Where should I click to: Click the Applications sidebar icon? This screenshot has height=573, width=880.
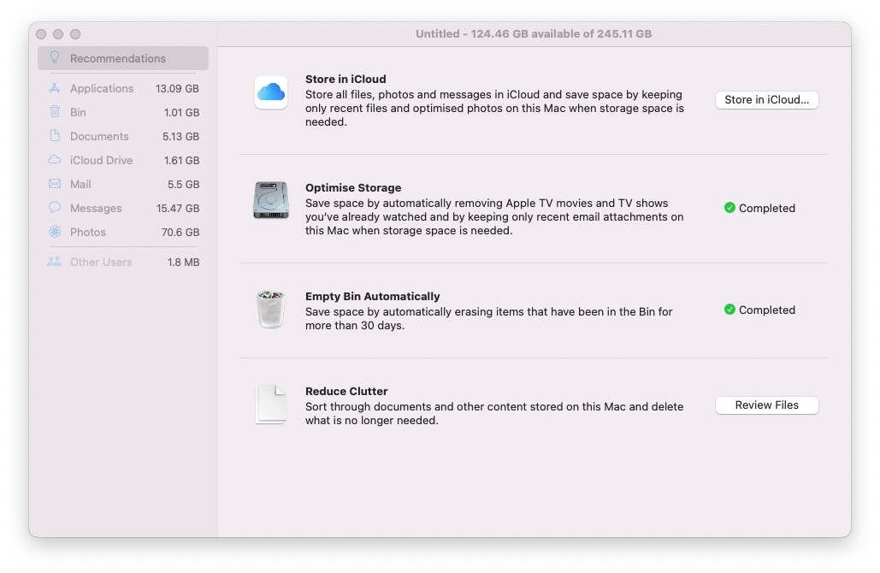pyautogui.click(x=55, y=88)
